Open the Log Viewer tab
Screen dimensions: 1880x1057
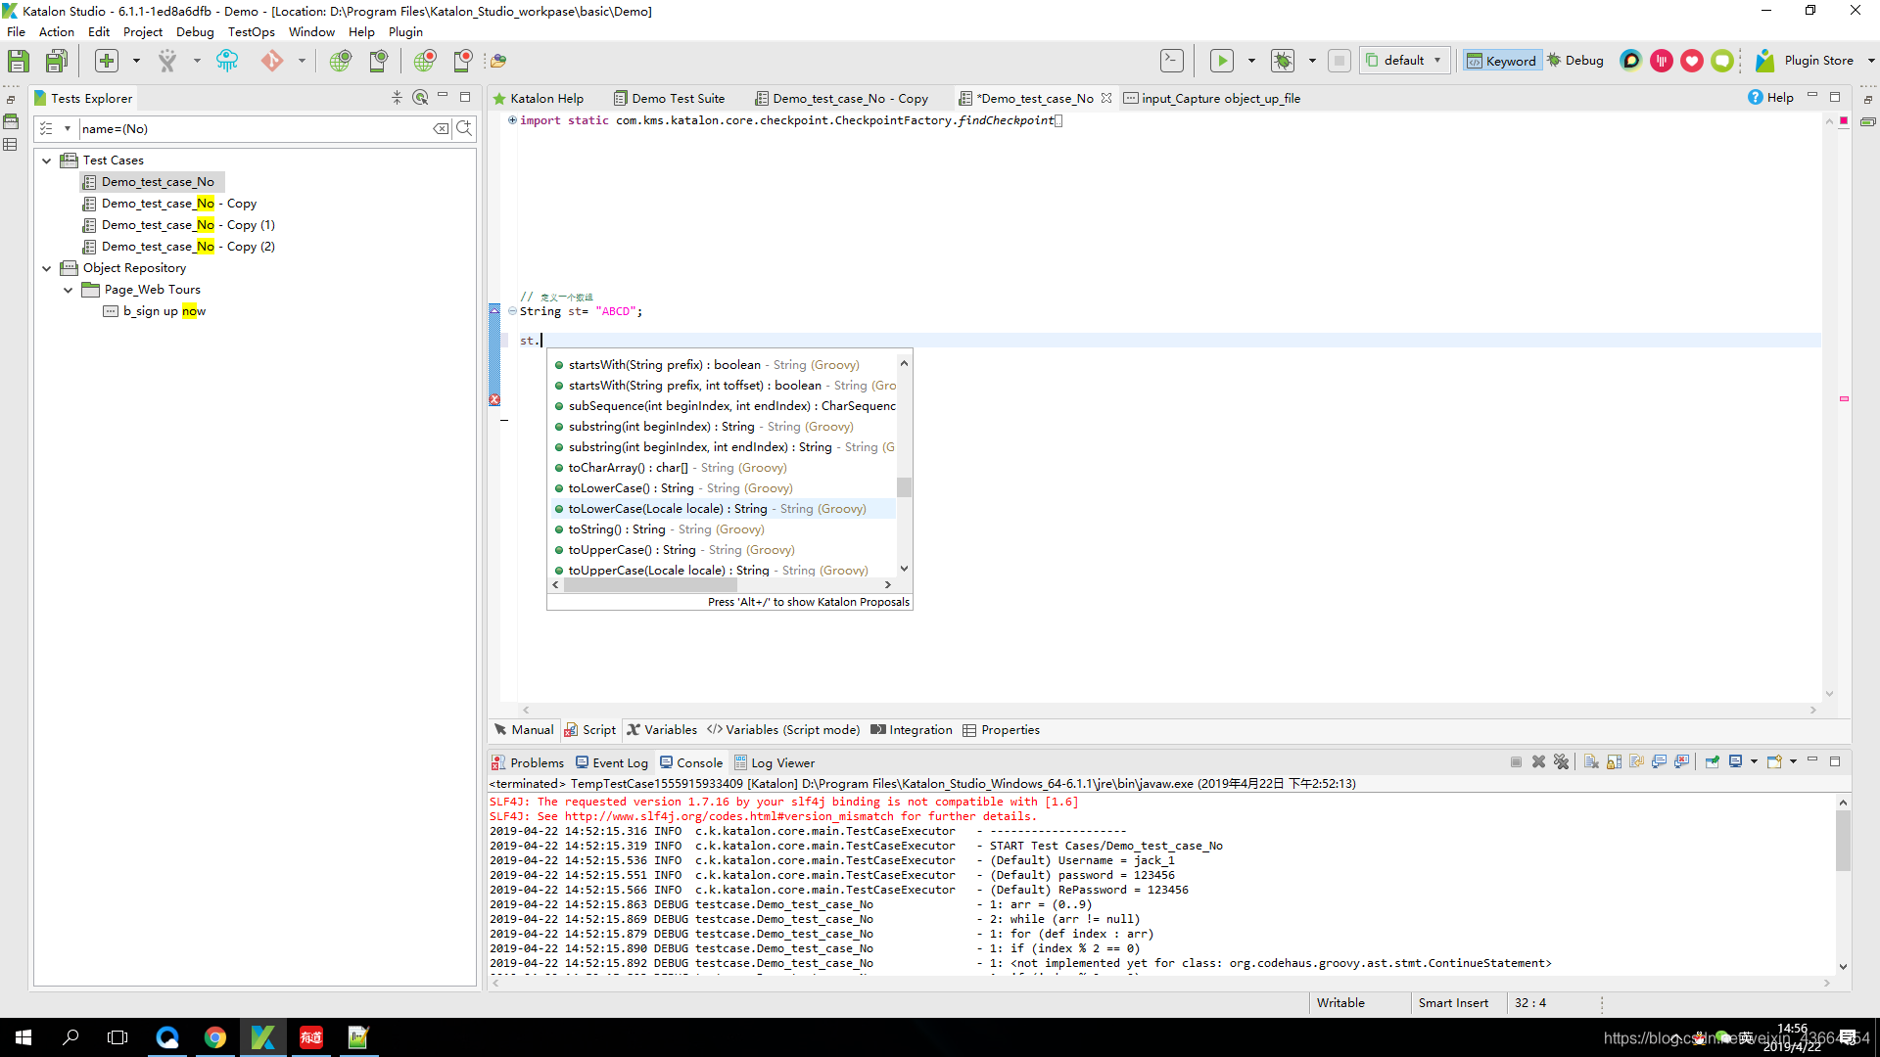tap(775, 763)
